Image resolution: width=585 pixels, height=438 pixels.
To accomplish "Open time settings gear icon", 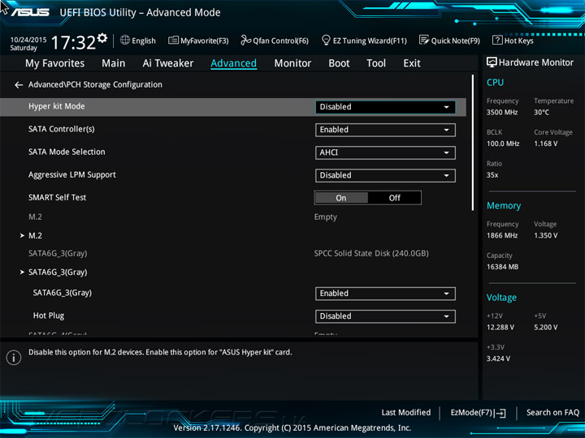I will [x=102, y=37].
